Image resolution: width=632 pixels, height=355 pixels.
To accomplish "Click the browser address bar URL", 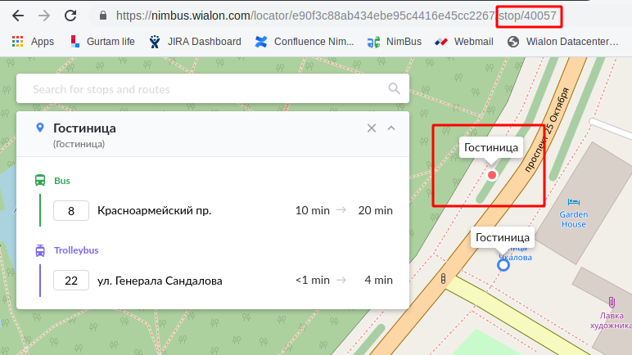I will [x=327, y=16].
